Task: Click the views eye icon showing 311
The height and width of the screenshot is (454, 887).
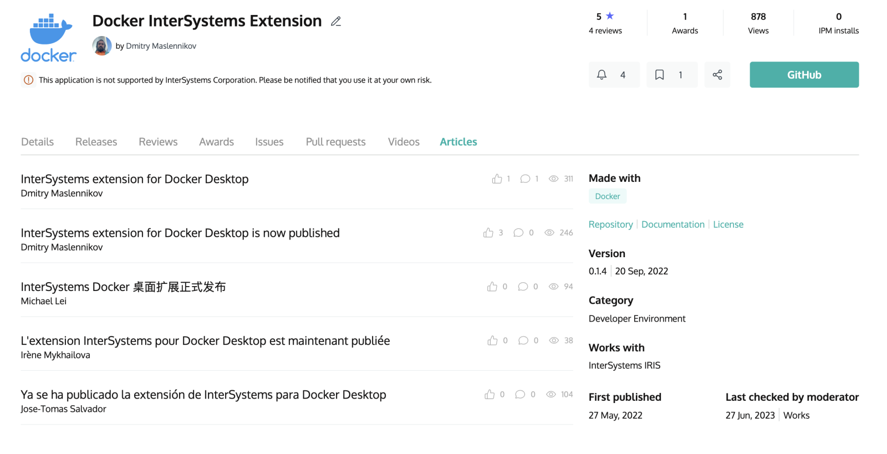Action: pyautogui.click(x=553, y=178)
